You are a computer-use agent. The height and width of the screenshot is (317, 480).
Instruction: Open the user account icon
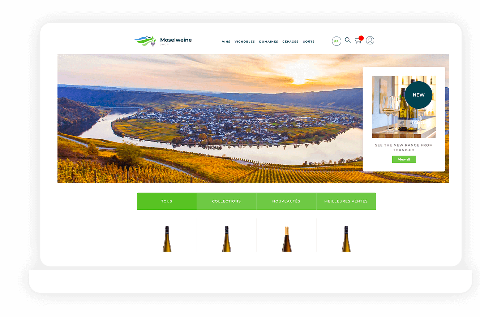[370, 40]
